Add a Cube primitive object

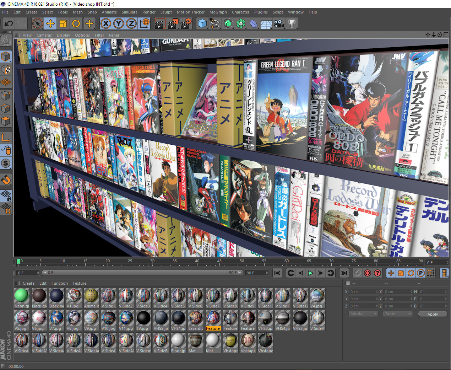click(202, 24)
